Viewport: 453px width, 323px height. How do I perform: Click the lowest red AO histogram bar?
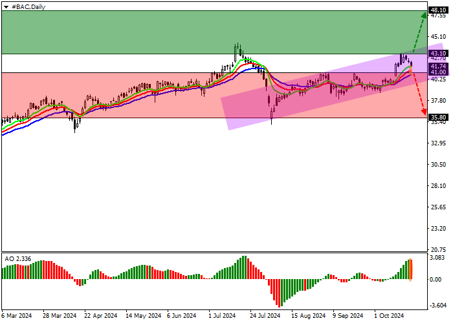tap(280, 293)
